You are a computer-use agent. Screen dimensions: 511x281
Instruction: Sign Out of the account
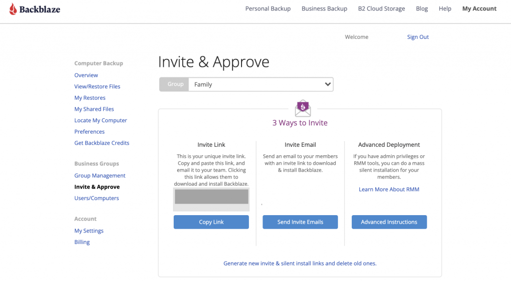[x=418, y=37]
